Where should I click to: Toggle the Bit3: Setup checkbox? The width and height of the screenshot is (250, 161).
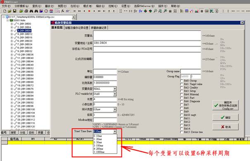click(181, 91)
